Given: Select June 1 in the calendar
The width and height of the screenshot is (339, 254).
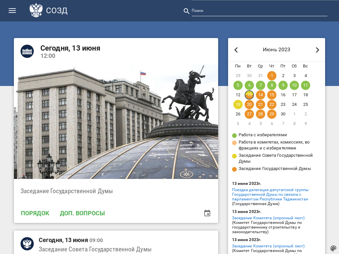Looking at the screenshot, I should coord(272,76).
